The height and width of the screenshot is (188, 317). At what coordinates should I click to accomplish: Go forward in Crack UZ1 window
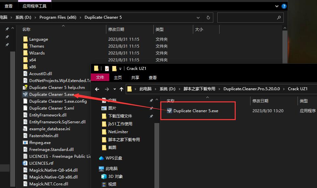[107, 89]
